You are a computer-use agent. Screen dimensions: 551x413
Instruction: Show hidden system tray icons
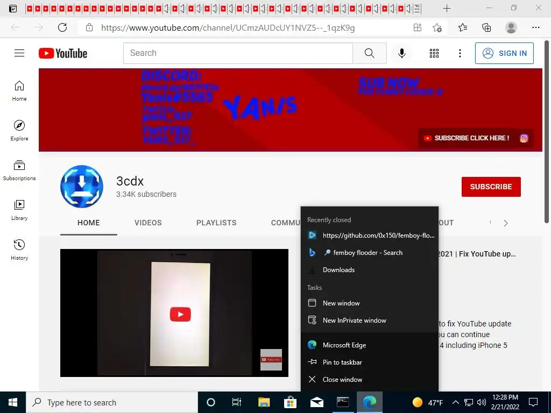[x=455, y=402]
